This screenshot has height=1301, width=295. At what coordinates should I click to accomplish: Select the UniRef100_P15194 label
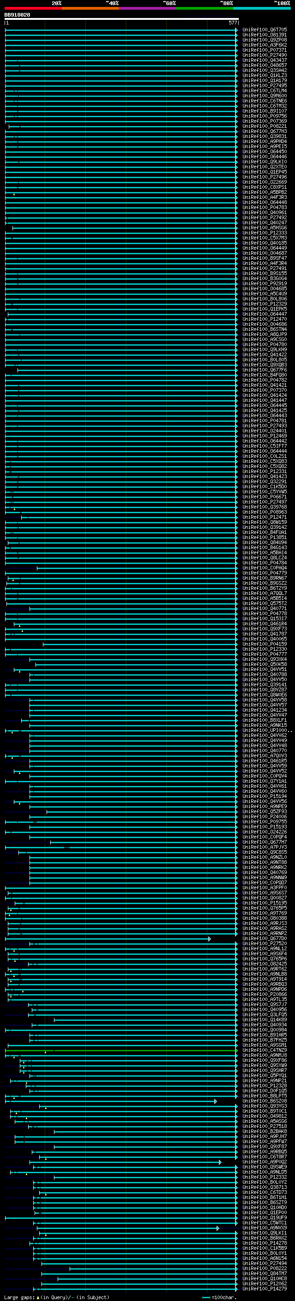point(265,797)
